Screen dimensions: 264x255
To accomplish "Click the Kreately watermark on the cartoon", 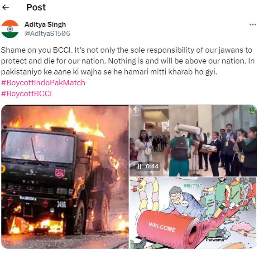I will [193, 186].
